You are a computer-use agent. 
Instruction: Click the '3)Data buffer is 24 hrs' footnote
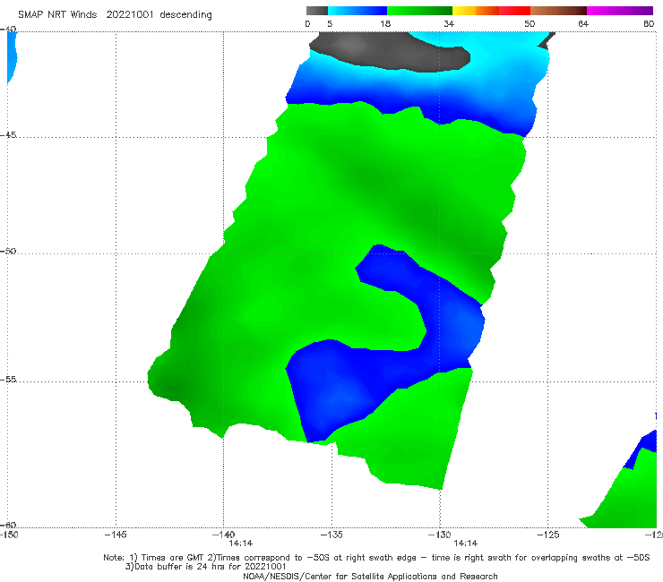pos(205,567)
